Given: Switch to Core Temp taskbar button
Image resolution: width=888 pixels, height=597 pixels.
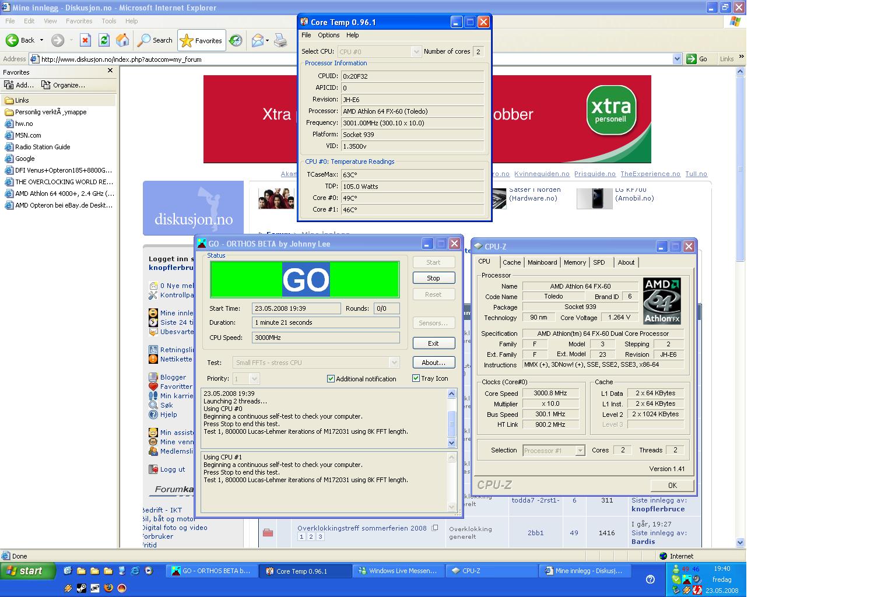Looking at the screenshot, I should (306, 571).
